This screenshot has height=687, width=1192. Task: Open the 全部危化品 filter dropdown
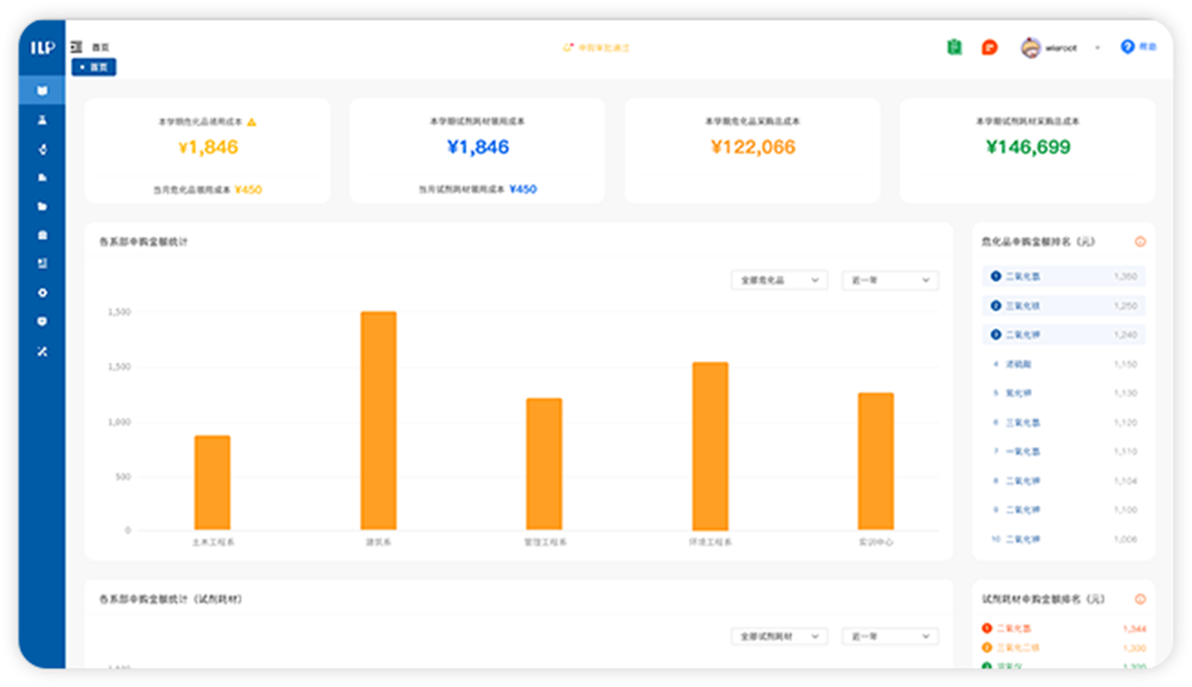point(779,280)
